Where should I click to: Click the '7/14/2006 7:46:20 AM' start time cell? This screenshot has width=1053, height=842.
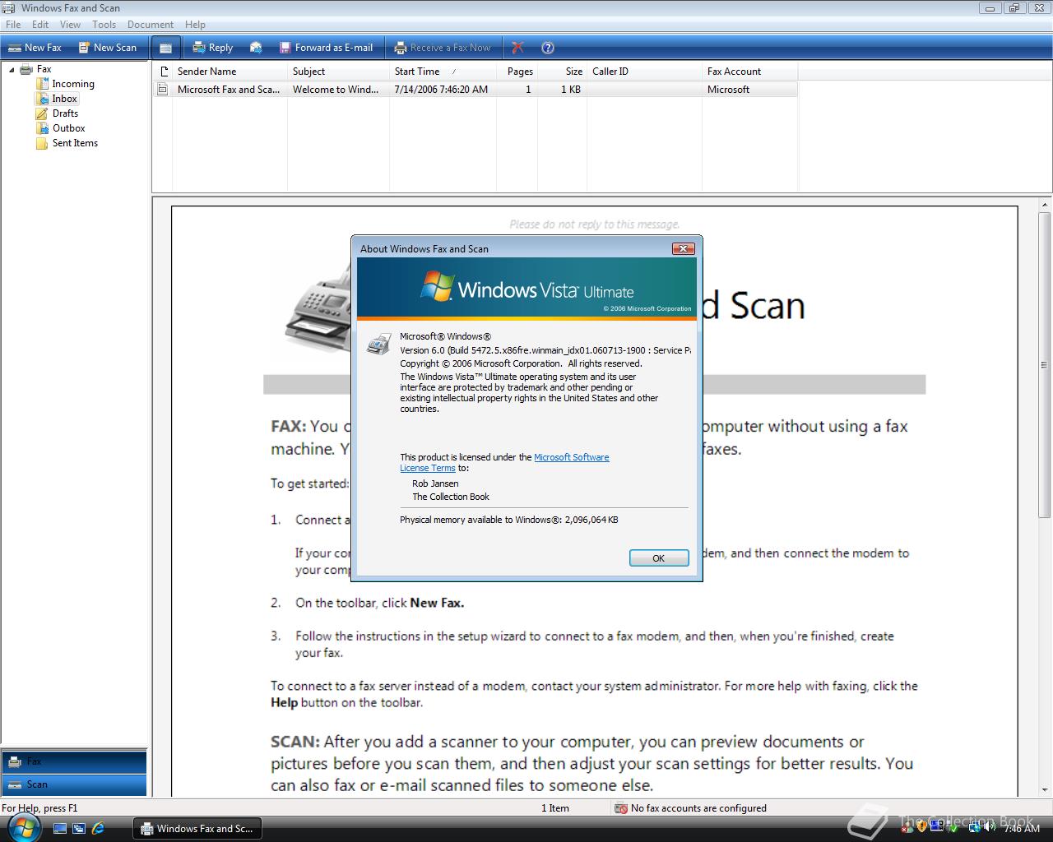click(441, 90)
